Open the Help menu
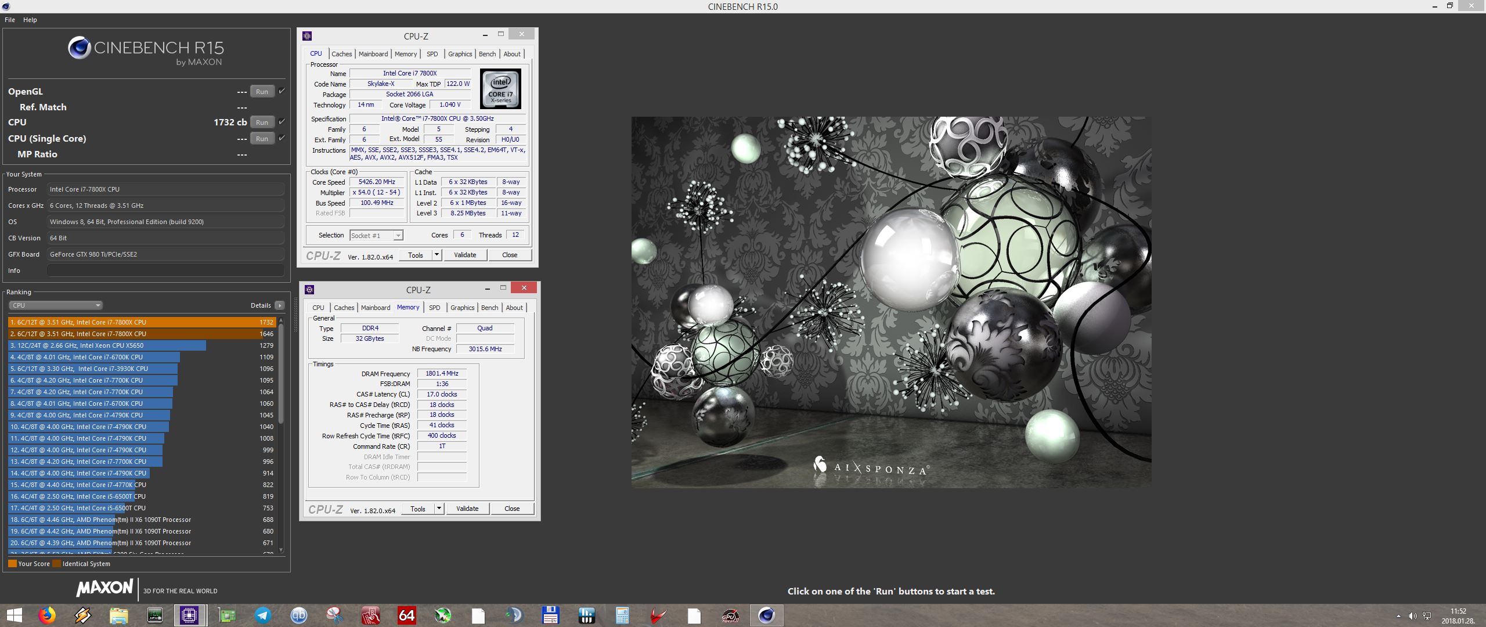This screenshot has height=627, width=1486. [30, 20]
